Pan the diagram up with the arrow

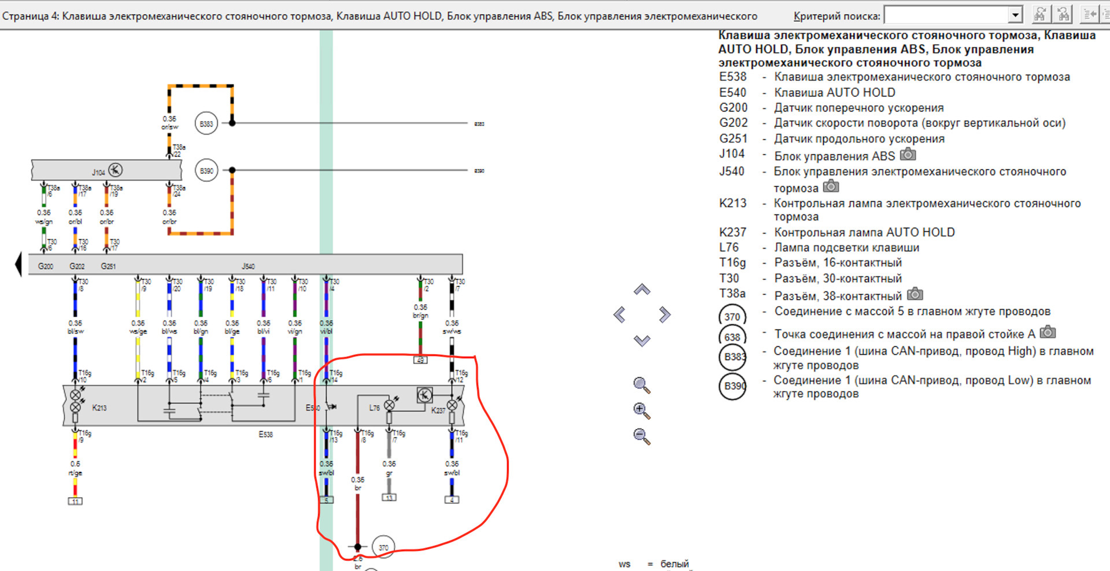click(642, 290)
